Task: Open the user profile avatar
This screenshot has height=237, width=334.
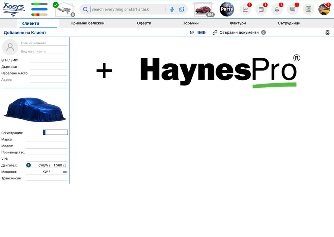Action: tap(324, 9)
